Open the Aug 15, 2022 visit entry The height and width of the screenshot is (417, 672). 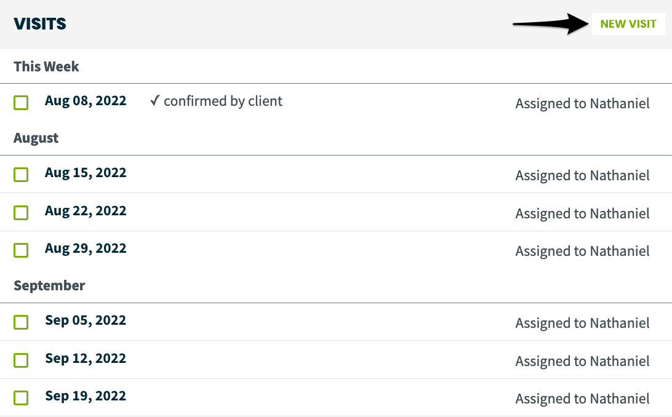[x=86, y=173]
